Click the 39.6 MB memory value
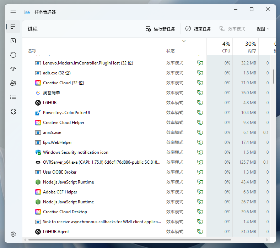The image size is (280, 248). click(x=249, y=212)
